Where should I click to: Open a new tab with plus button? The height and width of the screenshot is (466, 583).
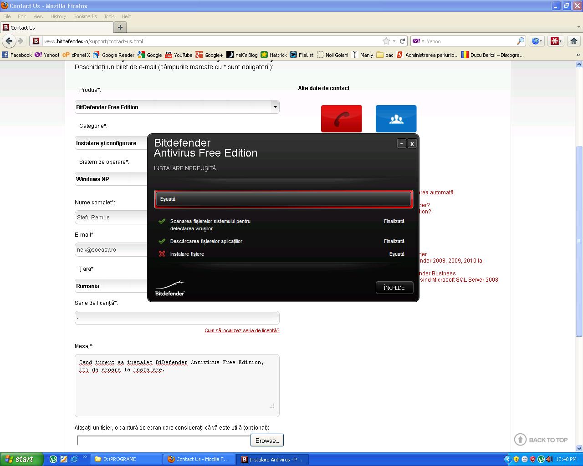(120, 27)
